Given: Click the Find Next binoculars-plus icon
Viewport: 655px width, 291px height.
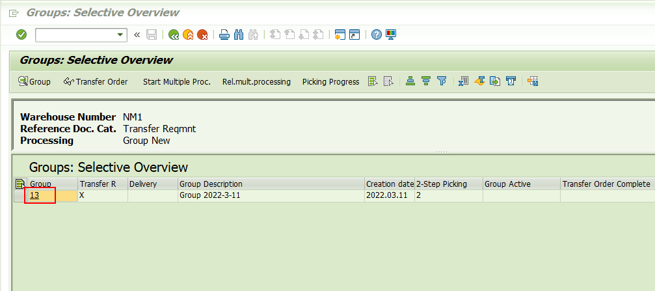Looking at the screenshot, I should click(253, 35).
